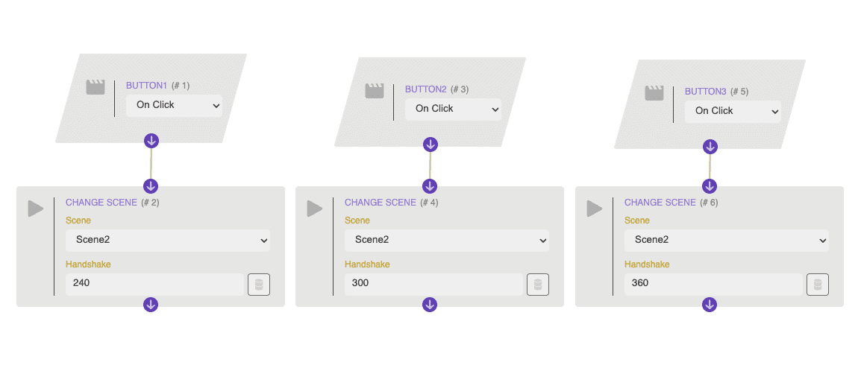
Task: Click the database icon beside Handshake 300
Action: (538, 285)
